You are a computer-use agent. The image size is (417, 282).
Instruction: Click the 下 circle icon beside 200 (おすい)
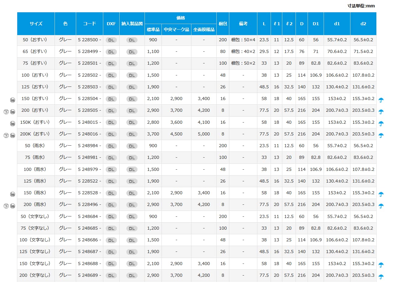pyautogui.click(x=6, y=112)
